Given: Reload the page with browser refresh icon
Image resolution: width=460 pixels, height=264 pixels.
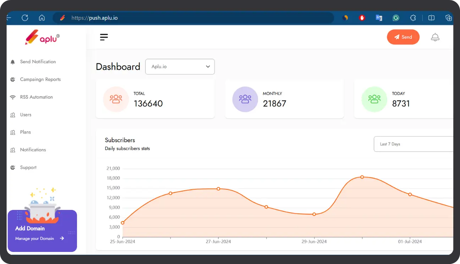Looking at the screenshot, I should click(25, 18).
